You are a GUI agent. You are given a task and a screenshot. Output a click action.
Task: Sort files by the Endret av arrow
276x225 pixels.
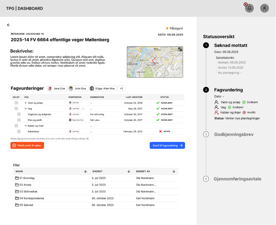click(174, 171)
